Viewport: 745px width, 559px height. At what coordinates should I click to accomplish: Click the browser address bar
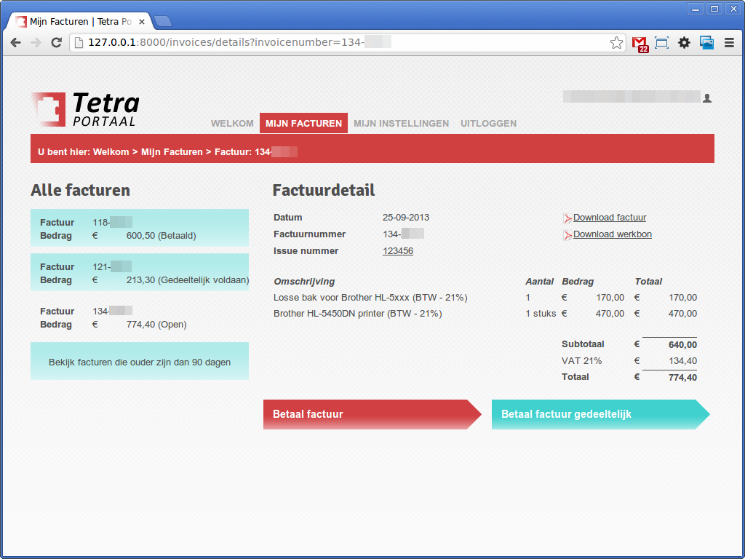click(342, 43)
